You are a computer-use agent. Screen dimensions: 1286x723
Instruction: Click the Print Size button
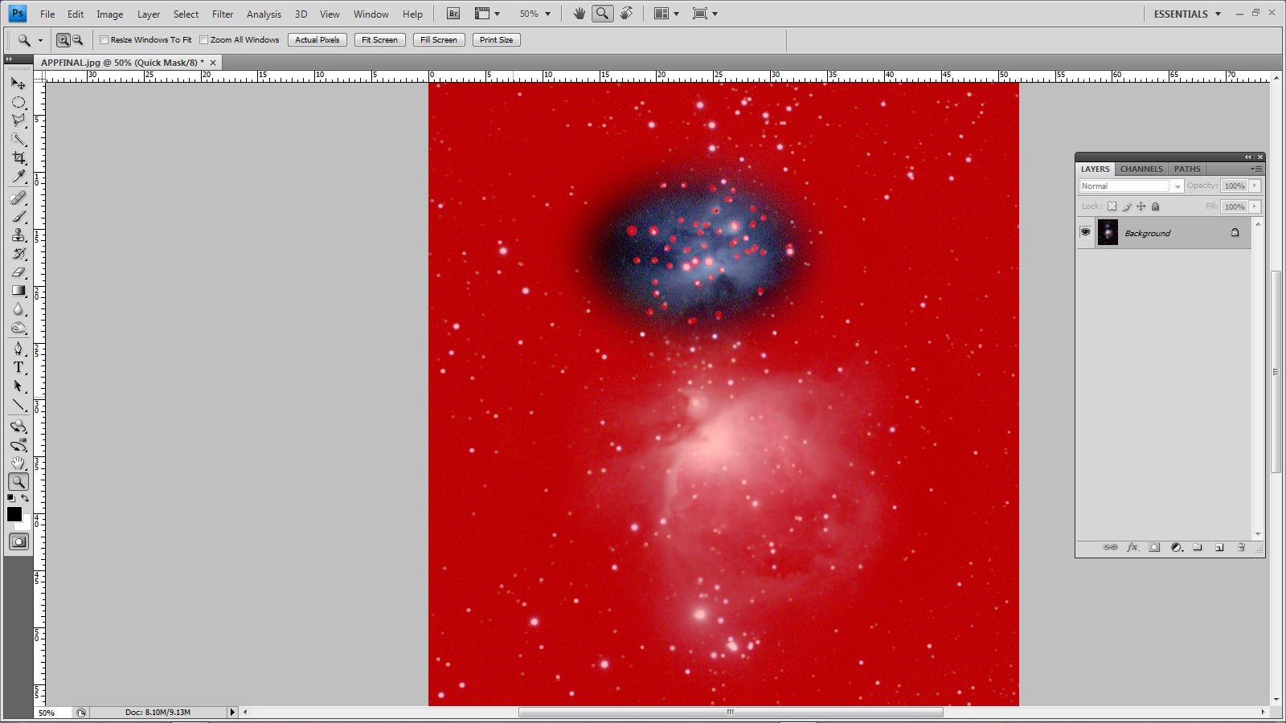(x=496, y=39)
